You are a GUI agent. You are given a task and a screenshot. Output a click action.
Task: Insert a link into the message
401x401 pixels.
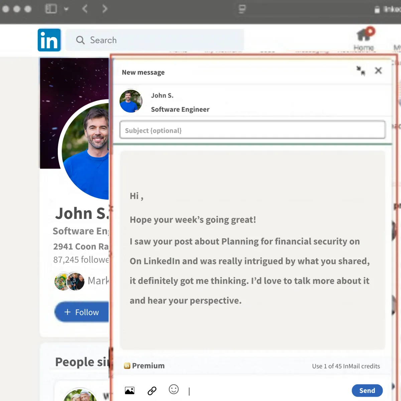[152, 390]
